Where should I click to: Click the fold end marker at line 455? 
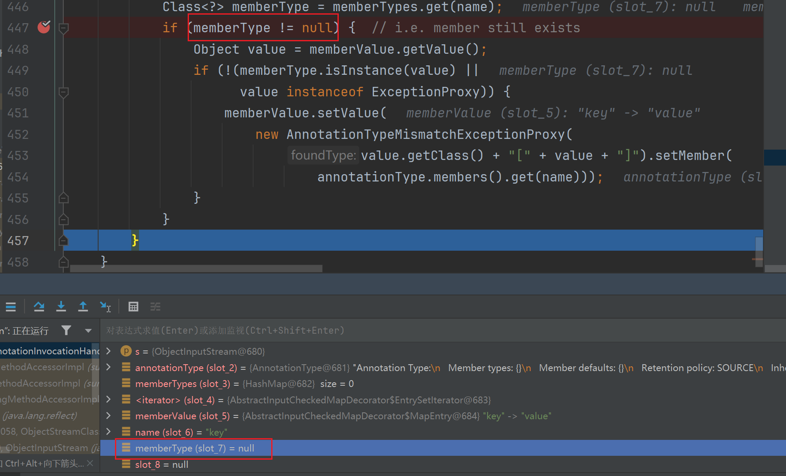coord(64,198)
